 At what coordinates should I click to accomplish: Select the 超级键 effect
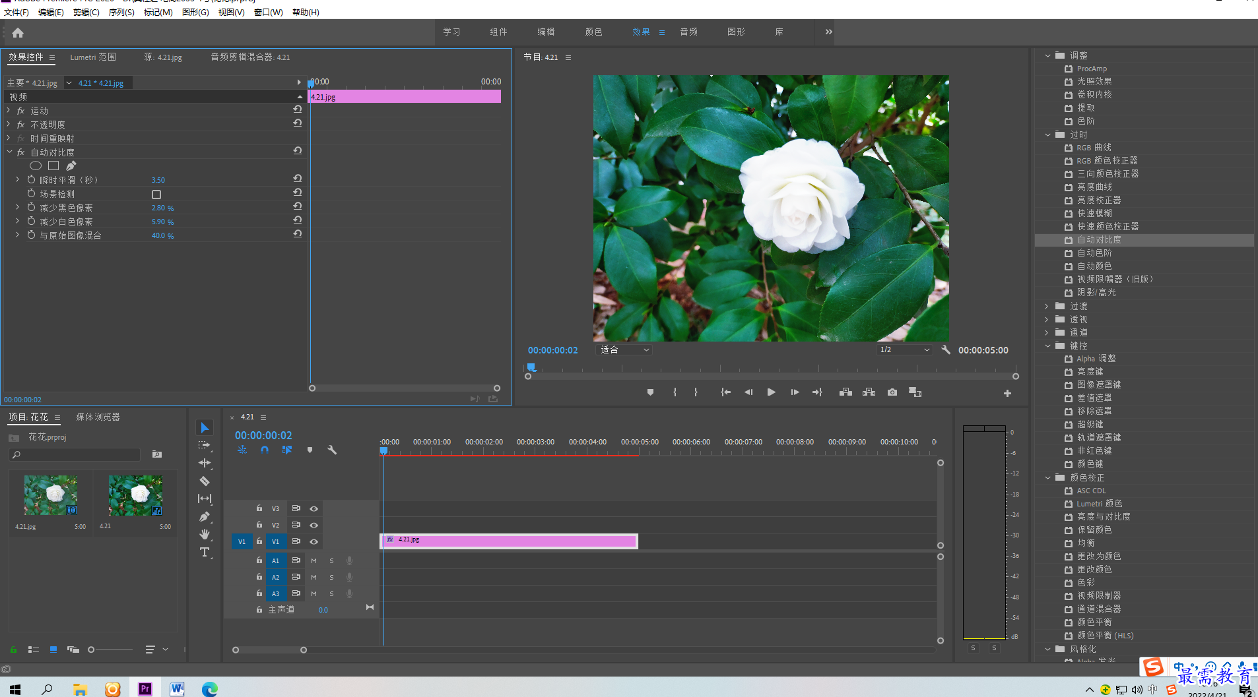[1090, 425]
